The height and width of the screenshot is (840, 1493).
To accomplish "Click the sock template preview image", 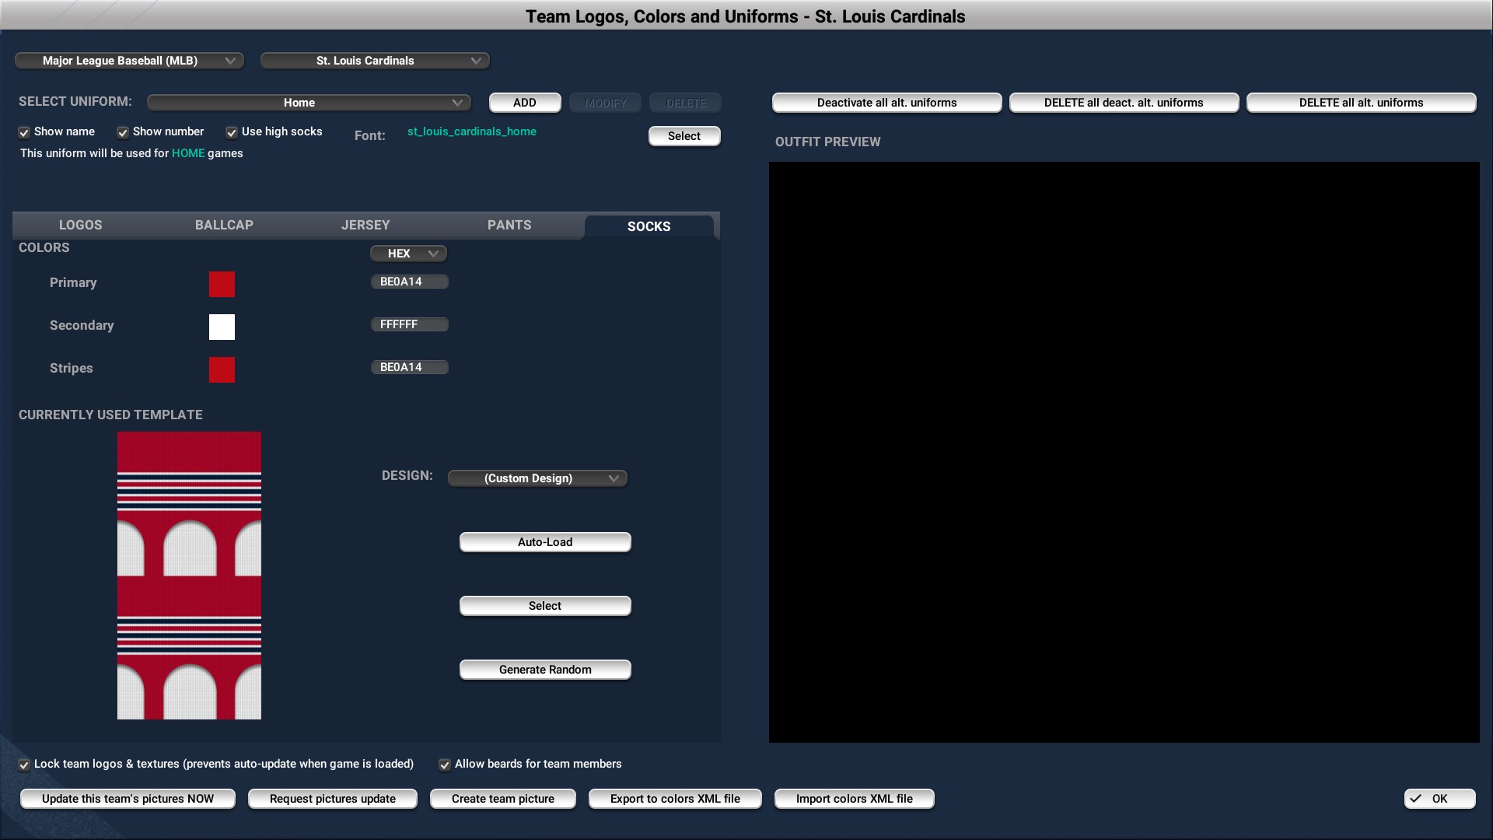I will (189, 576).
